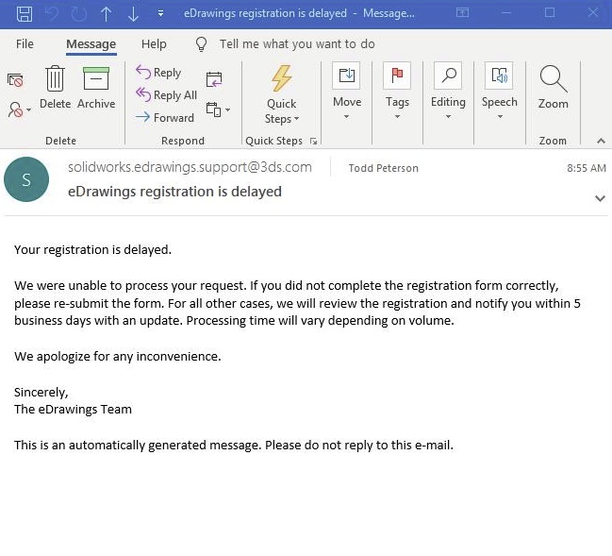This screenshot has height=556, width=612.
Task: Open the Tags flag menu
Action: point(397,91)
